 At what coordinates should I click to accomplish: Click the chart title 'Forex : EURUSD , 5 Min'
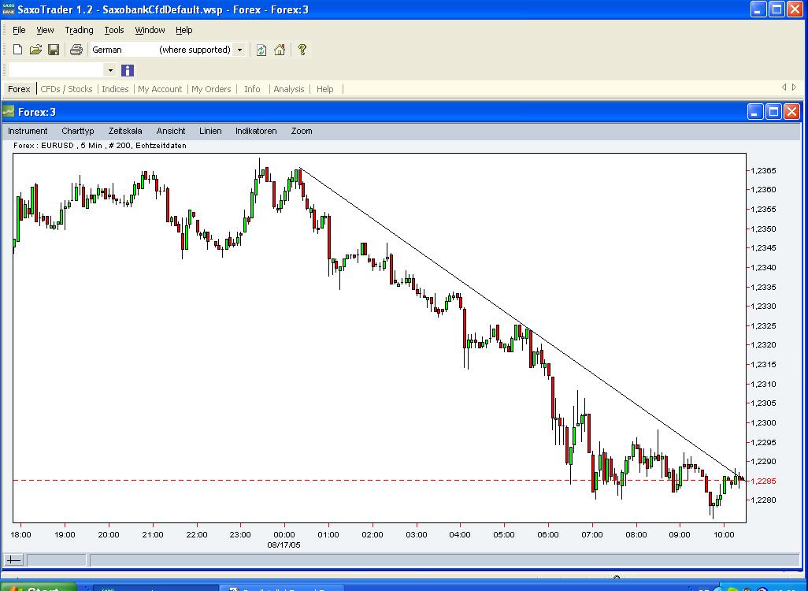coord(57,146)
